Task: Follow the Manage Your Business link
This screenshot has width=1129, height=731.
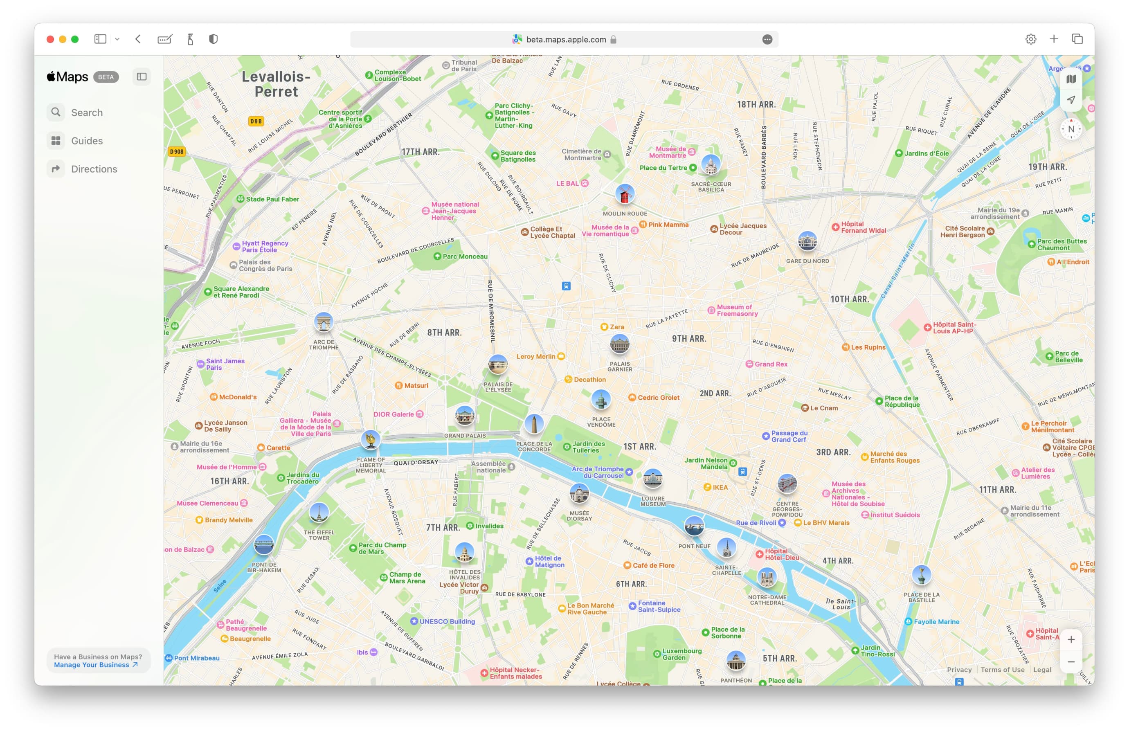Action: tap(96, 665)
